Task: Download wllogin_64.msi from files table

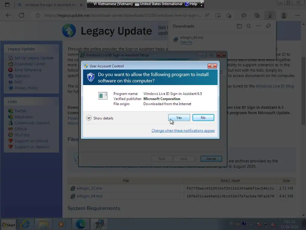Action: 89,196
